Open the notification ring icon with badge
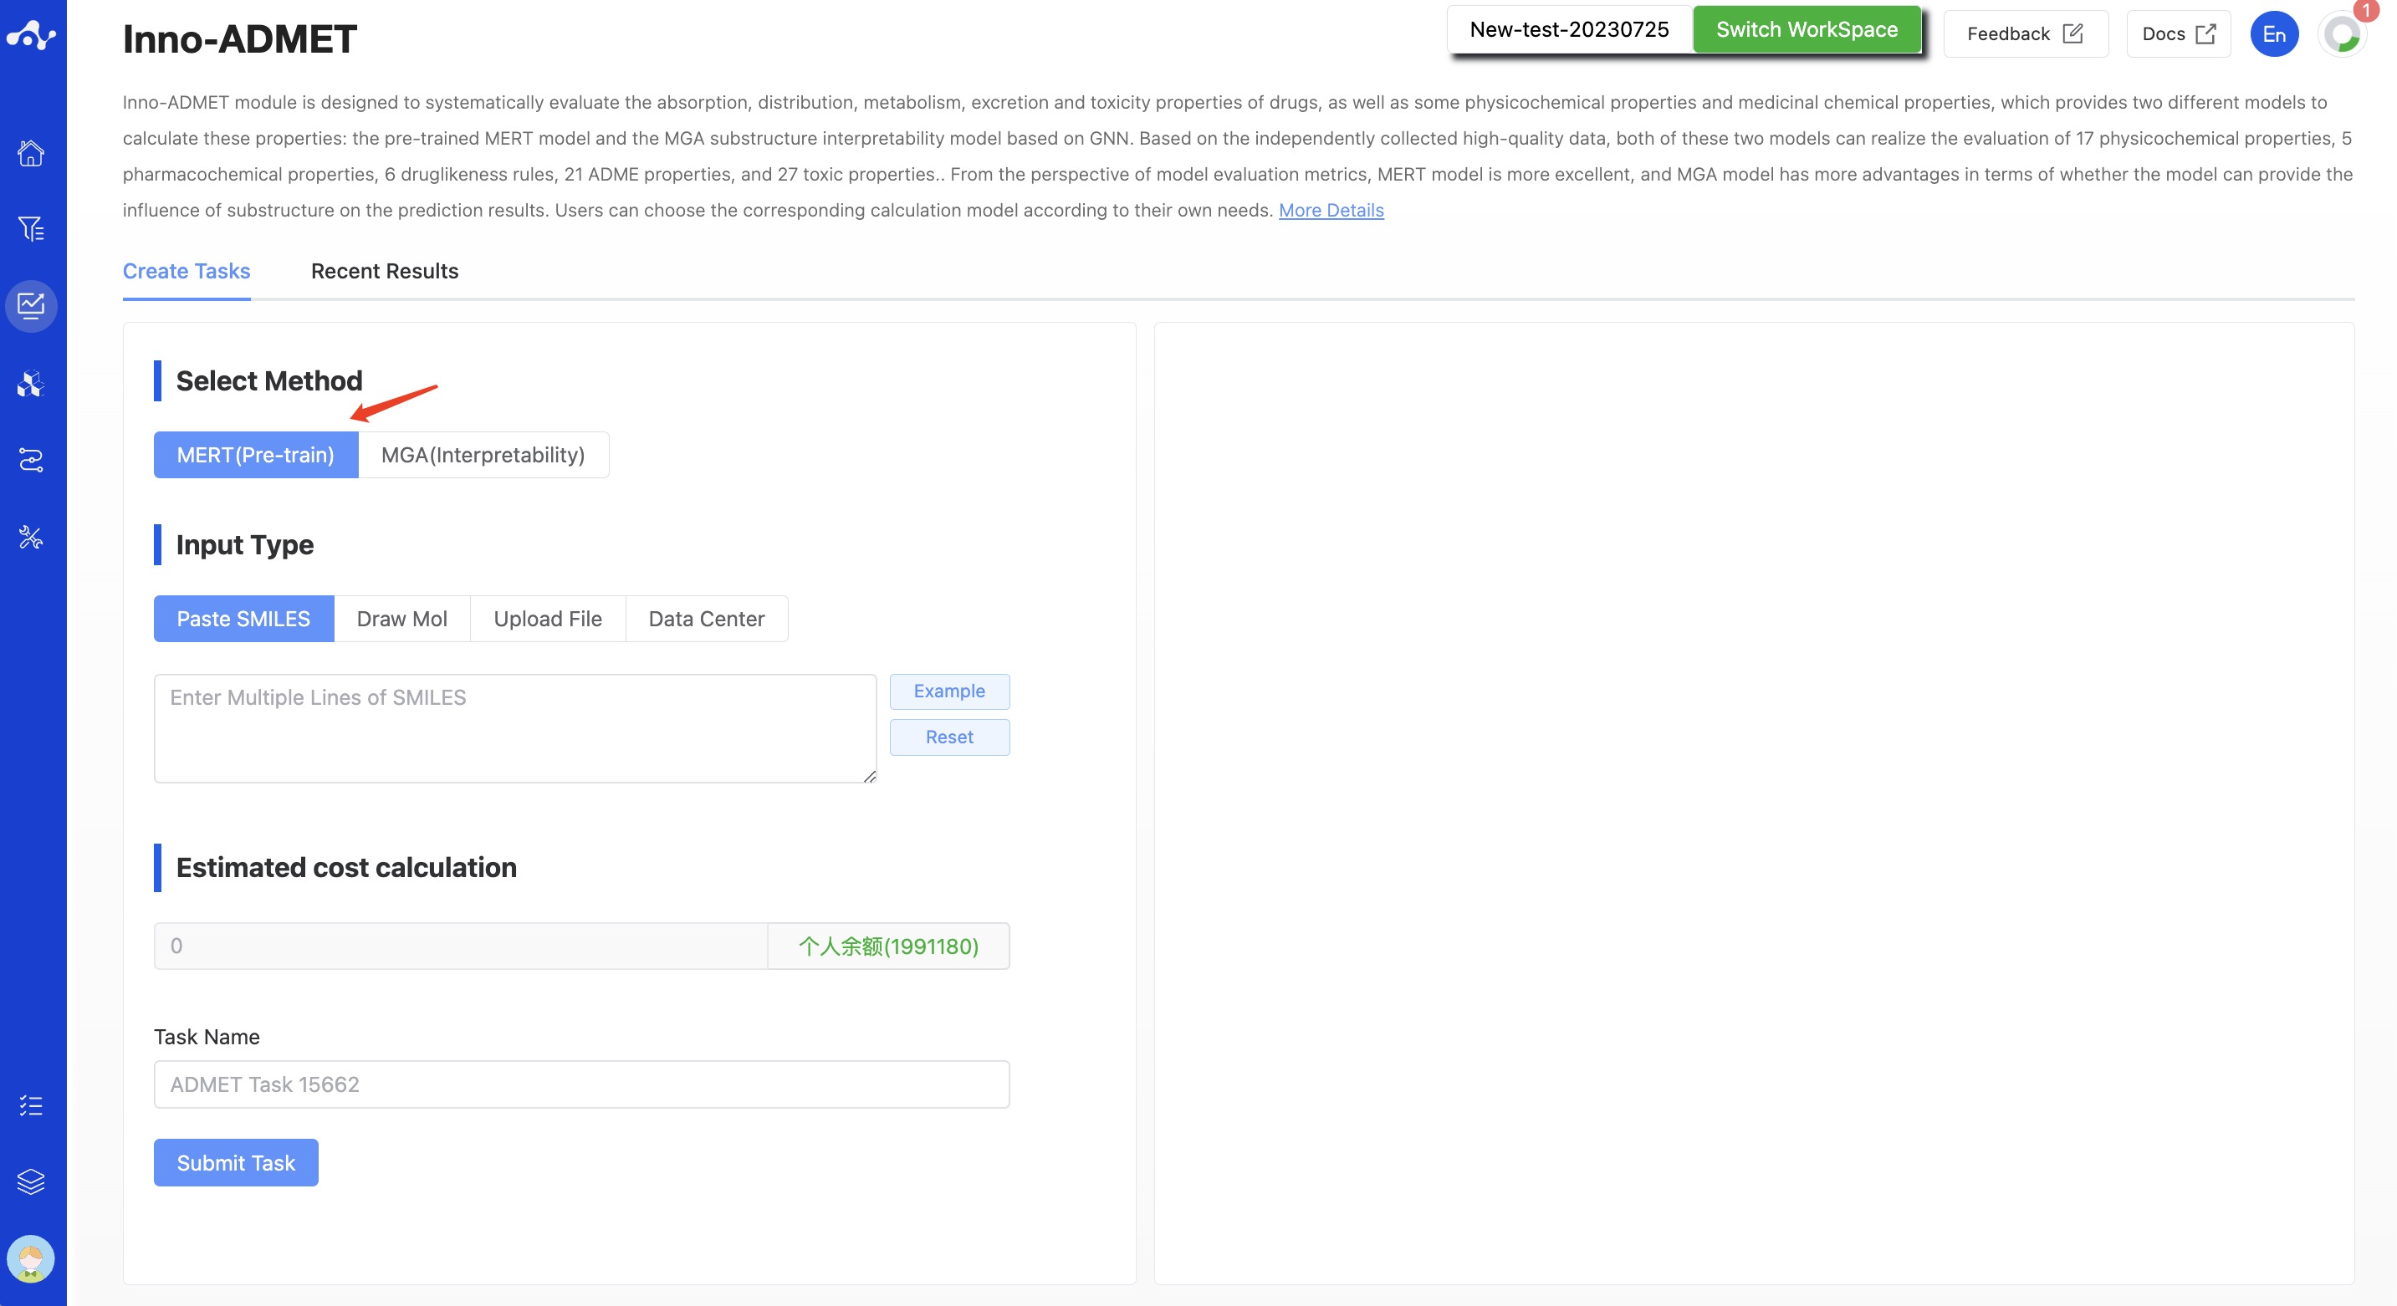Screen dimensions: 2397x1306 [x=2342, y=34]
